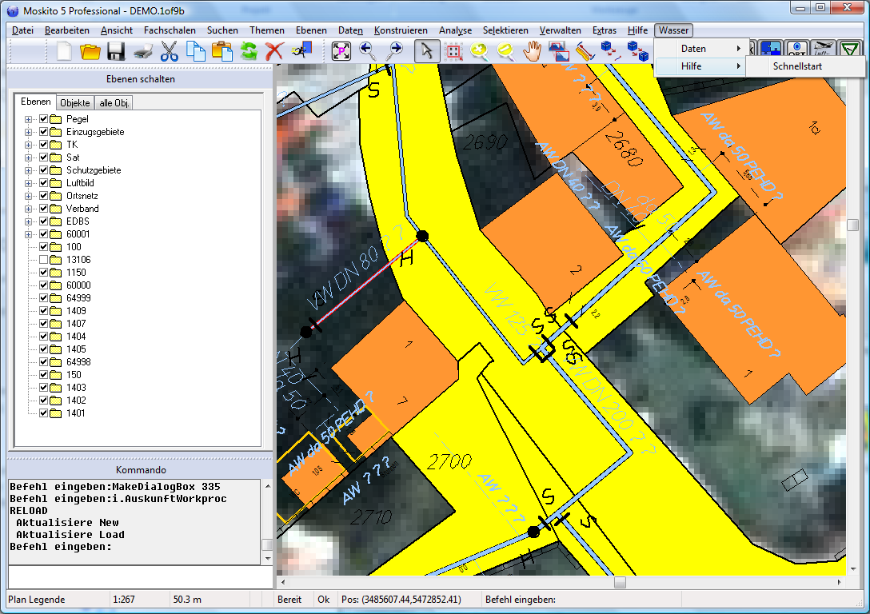Click the scissors cut icon
The width and height of the screenshot is (870, 614).
click(169, 52)
